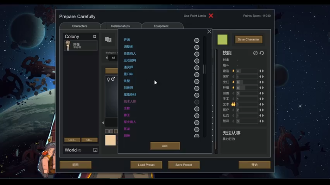
Task: Decrease 采矿 skill with left arrow
Action: (260, 76)
